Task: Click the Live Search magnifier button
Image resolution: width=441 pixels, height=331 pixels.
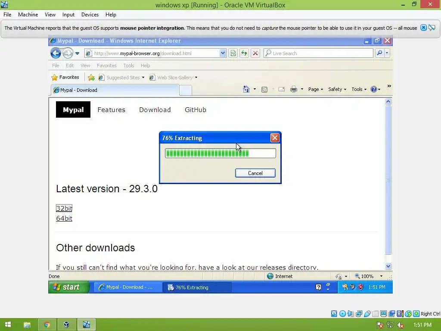Action: (x=379, y=53)
